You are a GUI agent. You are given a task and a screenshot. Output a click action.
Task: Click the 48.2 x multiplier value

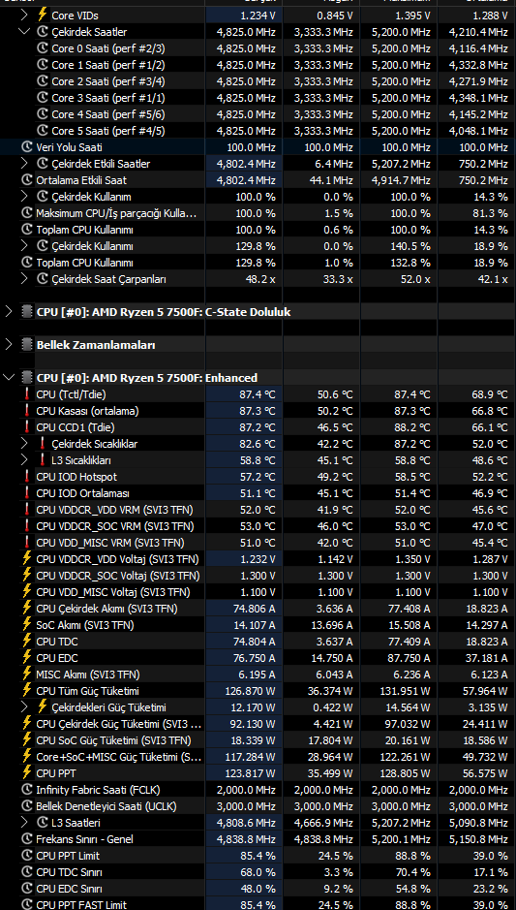tap(260, 279)
